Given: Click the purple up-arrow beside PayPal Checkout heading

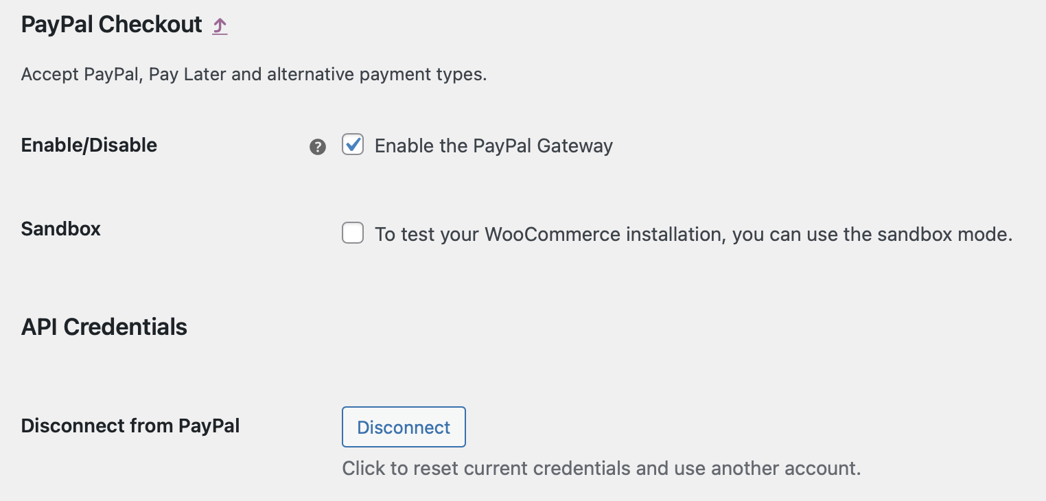Looking at the screenshot, I should [219, 25].
